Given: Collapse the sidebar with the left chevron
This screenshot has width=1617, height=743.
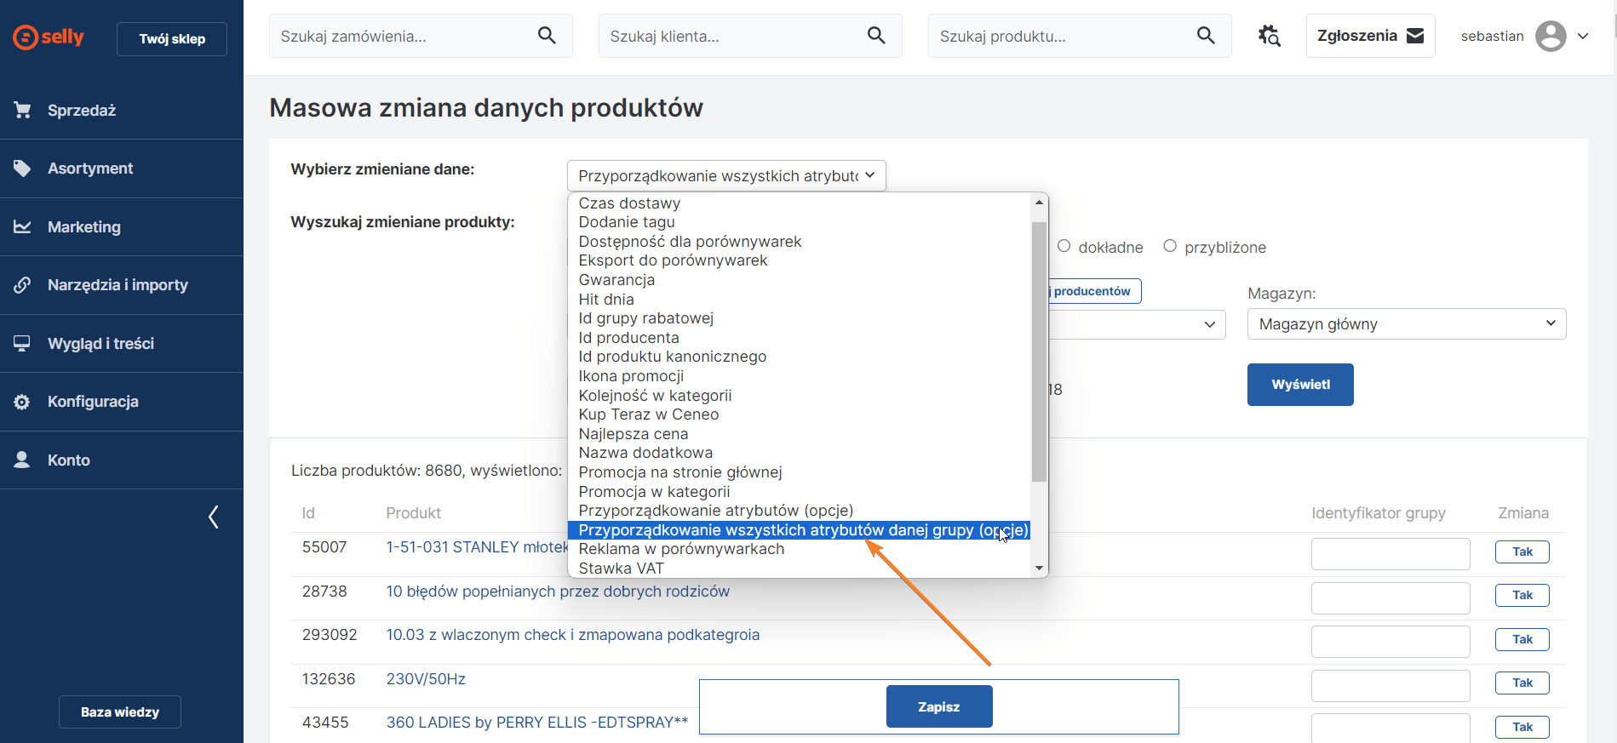Looking at the screenshot, I should tap(214, 517).
